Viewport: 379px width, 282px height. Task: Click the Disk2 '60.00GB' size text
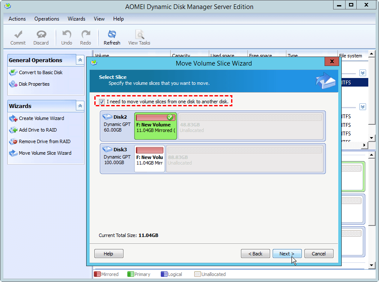(x=113, y=130)
